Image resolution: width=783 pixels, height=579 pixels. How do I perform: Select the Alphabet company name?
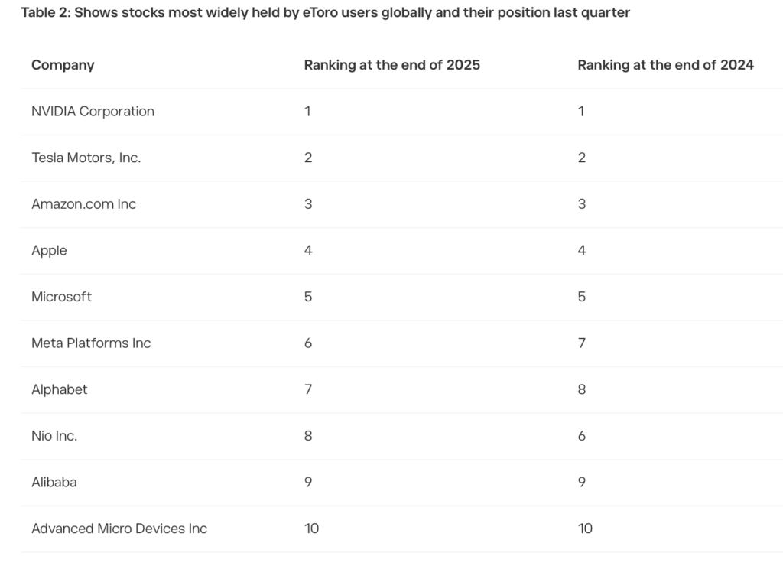[x=59, y=389]
